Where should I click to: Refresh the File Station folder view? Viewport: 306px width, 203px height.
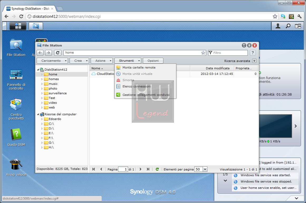tap(58, 53)
